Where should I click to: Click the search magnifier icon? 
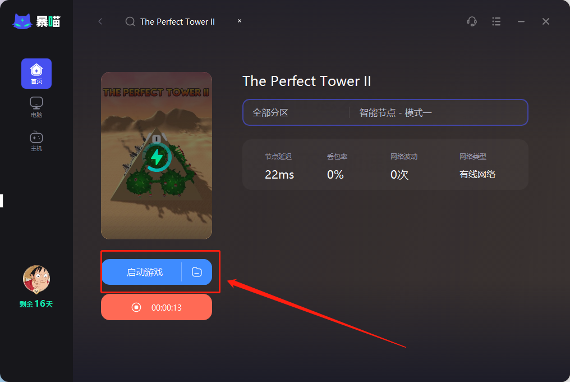(130, 21)
